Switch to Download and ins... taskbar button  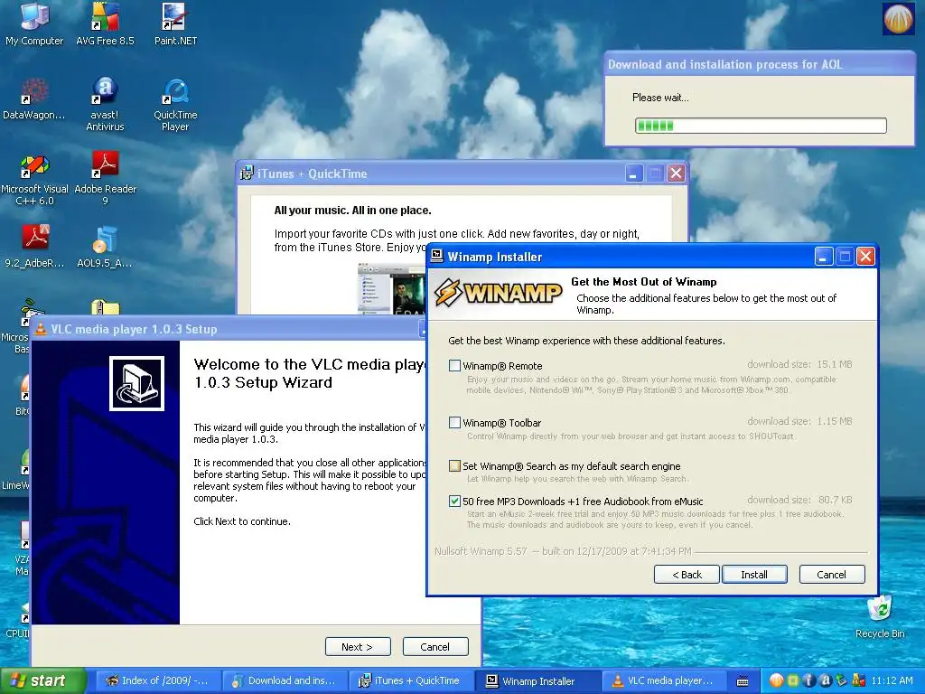285,680
